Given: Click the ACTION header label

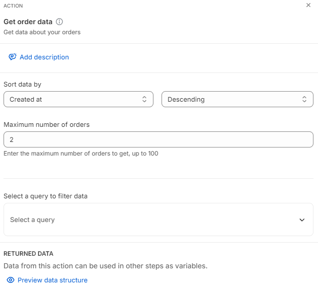Looking at the screenshot, I should [13, 6].
